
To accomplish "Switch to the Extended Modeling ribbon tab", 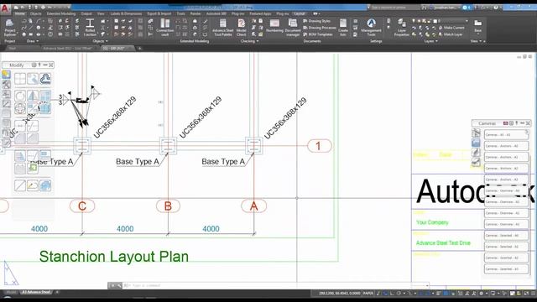I will point(61,13).
